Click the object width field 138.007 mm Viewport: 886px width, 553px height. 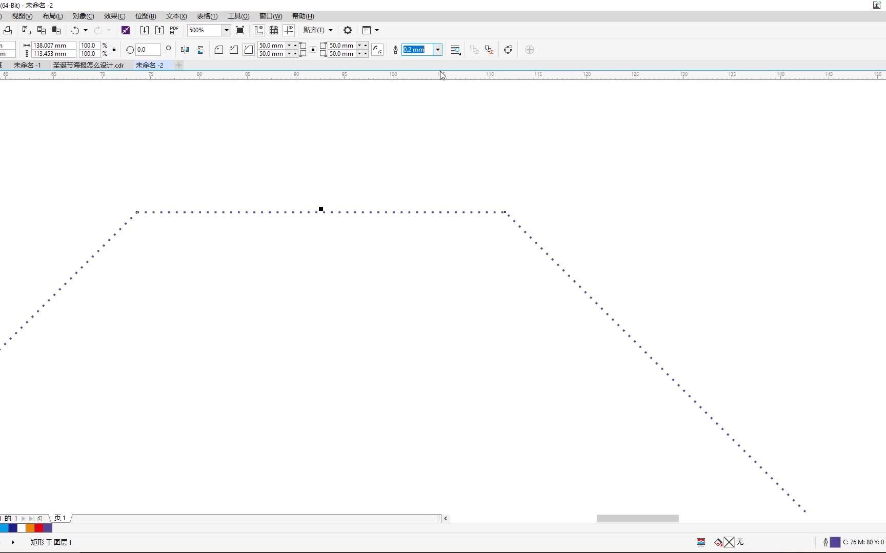coord(54,46)
